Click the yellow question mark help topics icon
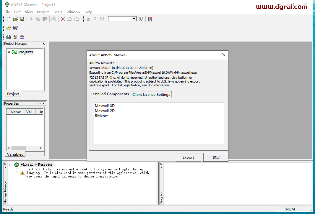 click(9, 28)
